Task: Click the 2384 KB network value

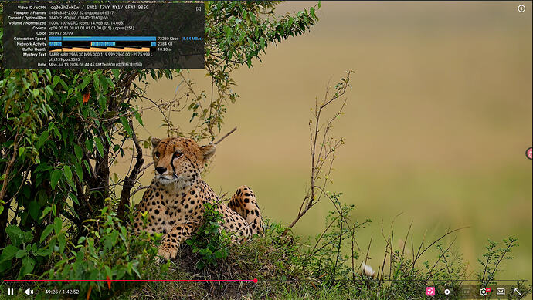Action: [x=165, y=44]
